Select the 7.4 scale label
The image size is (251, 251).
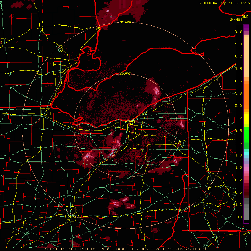click(238, 69)
